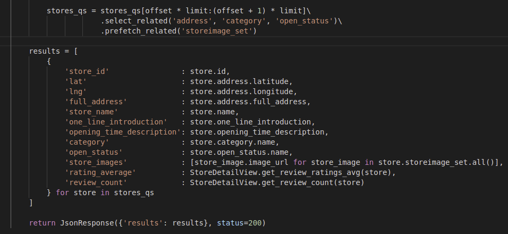This screenshot has height=234, width=508.
Task: Click the 'store_id' dictionary key
Action: click(x=87, y=71)
